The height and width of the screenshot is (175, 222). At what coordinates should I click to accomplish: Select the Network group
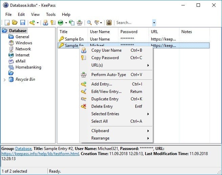pyautogui.click(x=23, y=49)
